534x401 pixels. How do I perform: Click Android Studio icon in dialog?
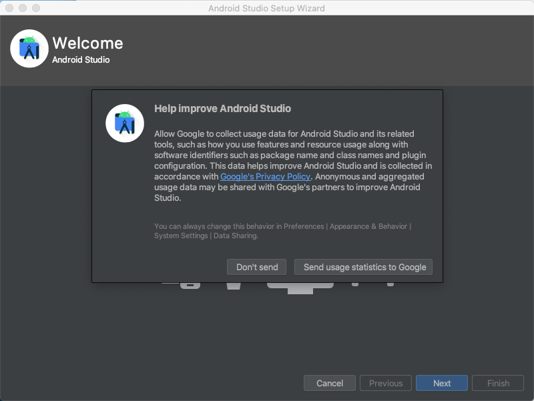(x=125, y=123)
